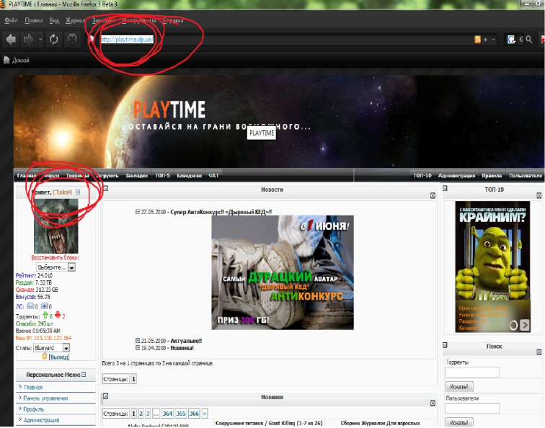Open the ТОП-10 navigation tab

[x=422, y=176]
